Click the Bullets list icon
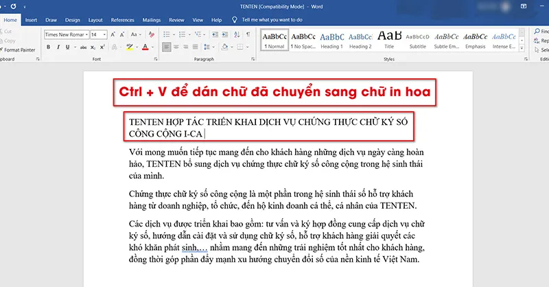549x287 pixels. 166,34
